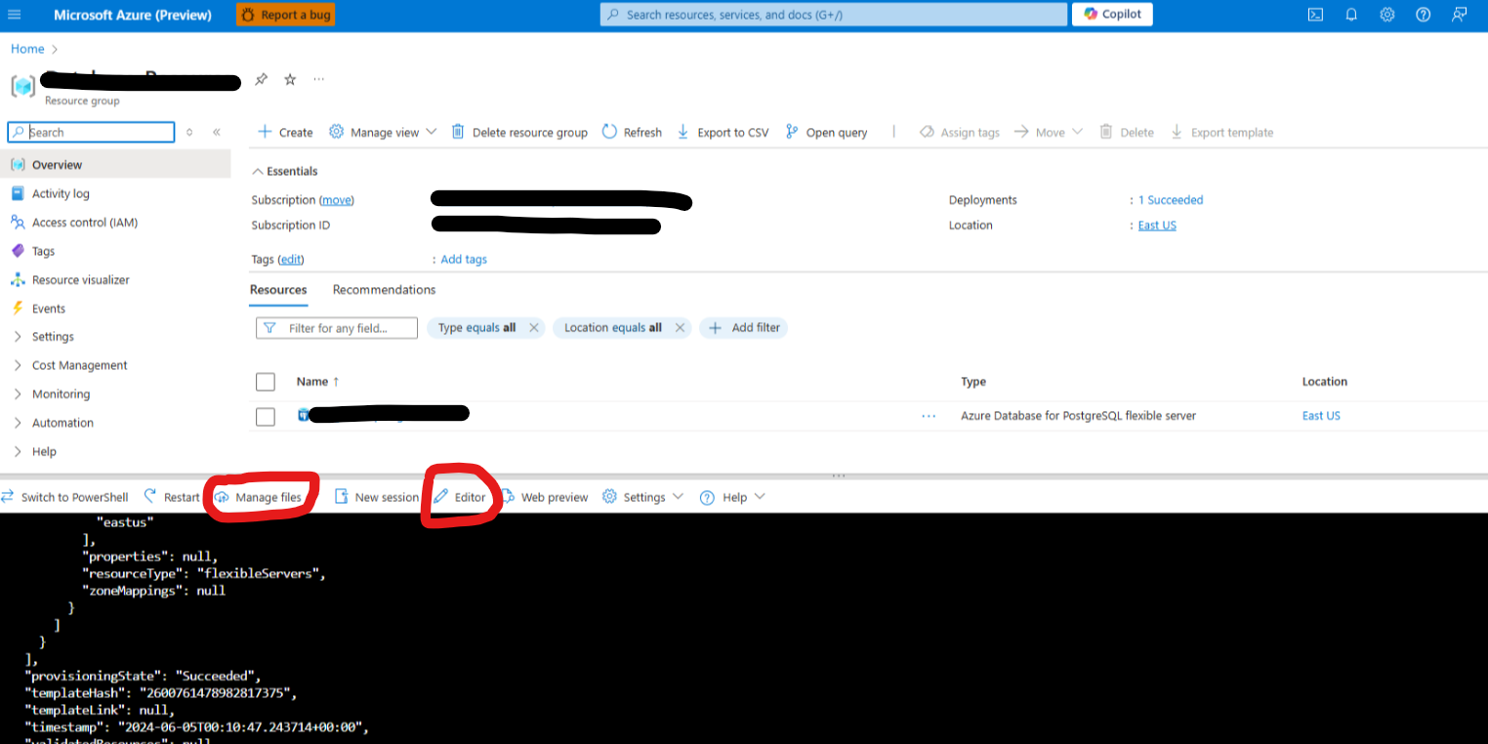The image size is (1488, 744).
Task: Click East US in Location column
Action: 1321,416
